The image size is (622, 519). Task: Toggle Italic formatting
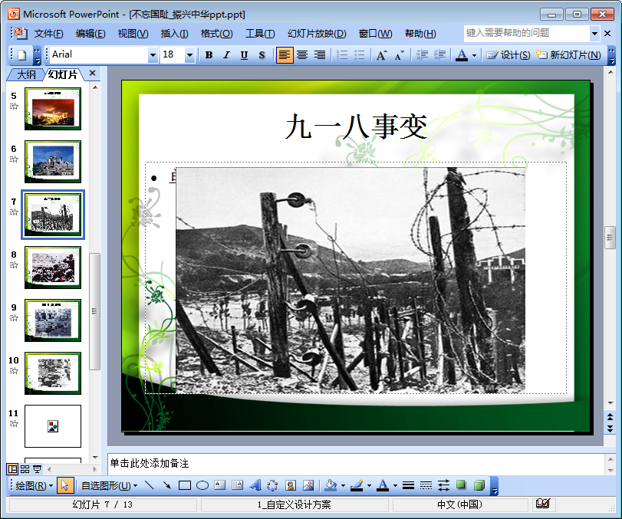pos(226,55)
